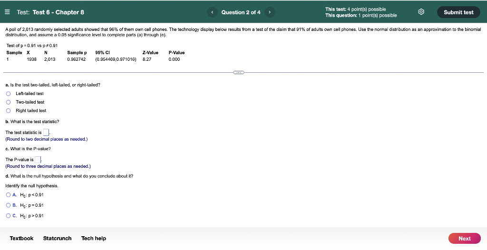The image size is (487, 250).
Task: Click the '95% CI' column header
Action: tap(103, 52)
